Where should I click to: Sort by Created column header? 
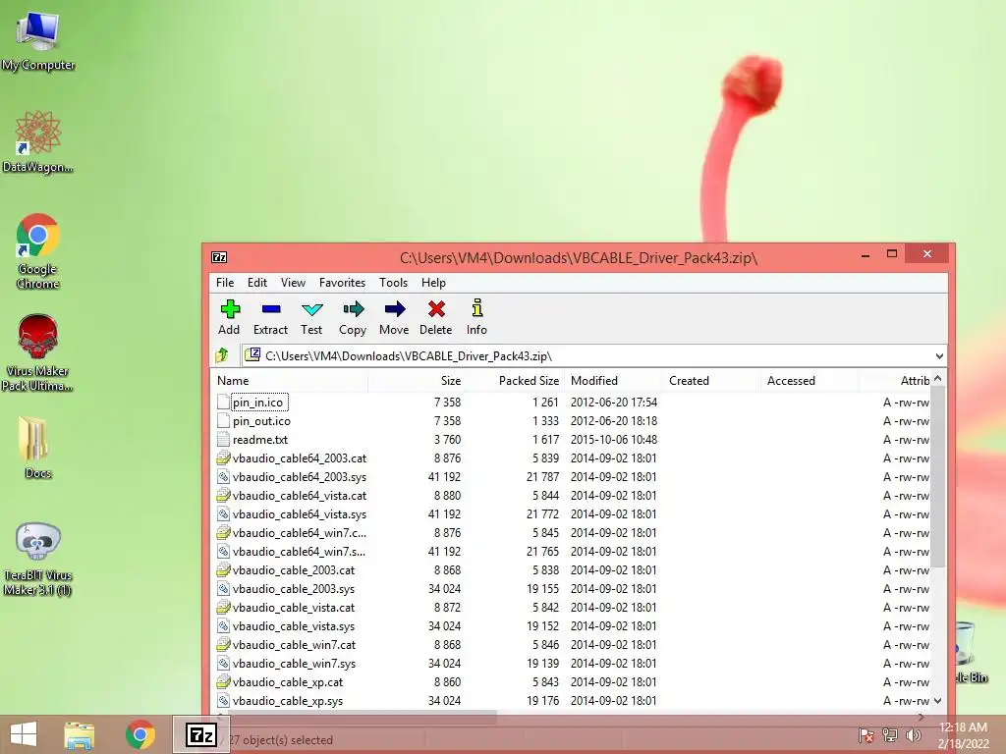[x=711, y=381]
